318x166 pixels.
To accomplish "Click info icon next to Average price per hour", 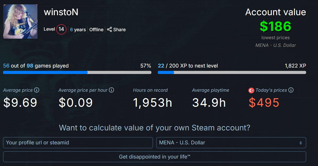I will coord(111,90).
